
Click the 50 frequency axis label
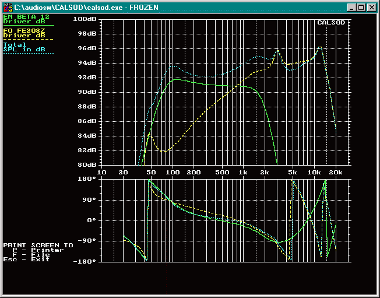[x=151, y=173]
